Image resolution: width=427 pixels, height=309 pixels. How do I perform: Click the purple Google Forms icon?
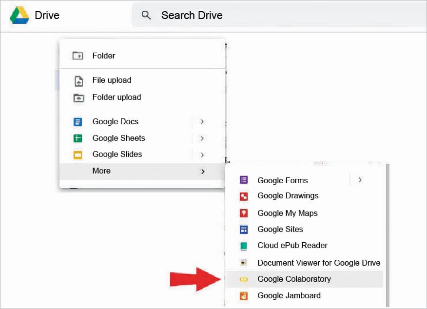click(244, 180)
